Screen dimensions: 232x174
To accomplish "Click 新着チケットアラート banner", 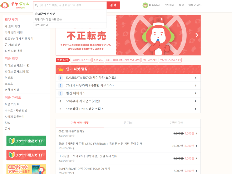I will (x=26, y=169).
